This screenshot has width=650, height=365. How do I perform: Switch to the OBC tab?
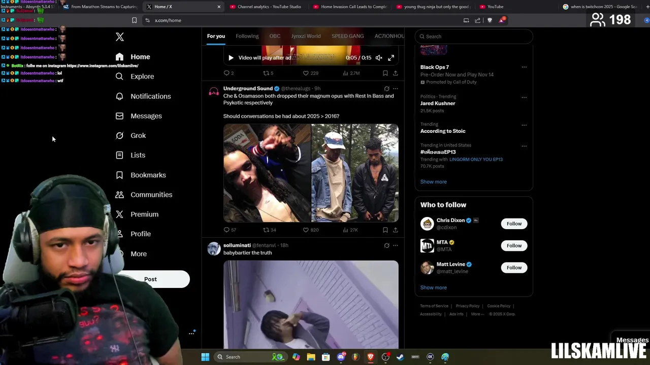coord(275,36)
